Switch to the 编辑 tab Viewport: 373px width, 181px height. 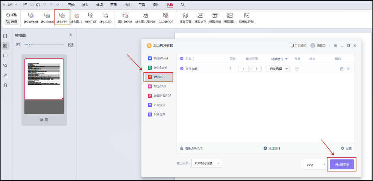(x=99, y=5)
